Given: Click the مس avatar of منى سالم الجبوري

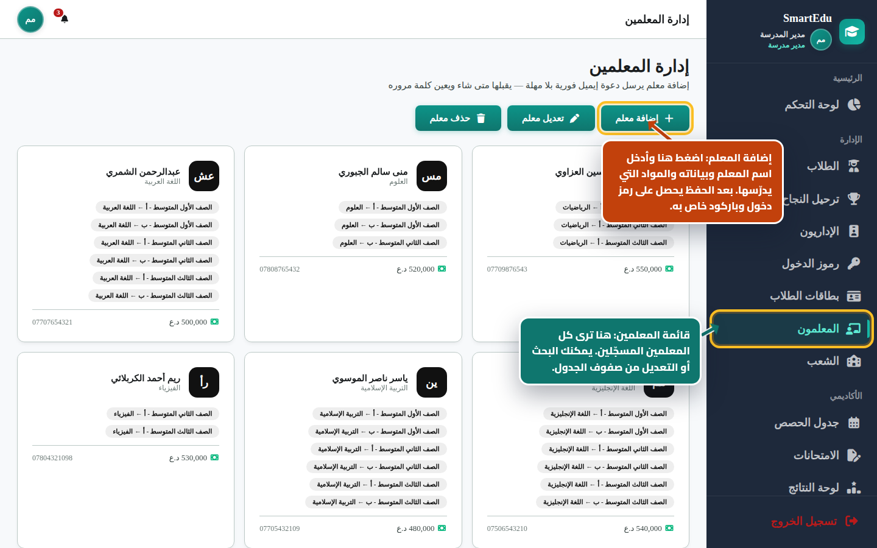Looking at the screenshot, I should [x=431, y=176].
